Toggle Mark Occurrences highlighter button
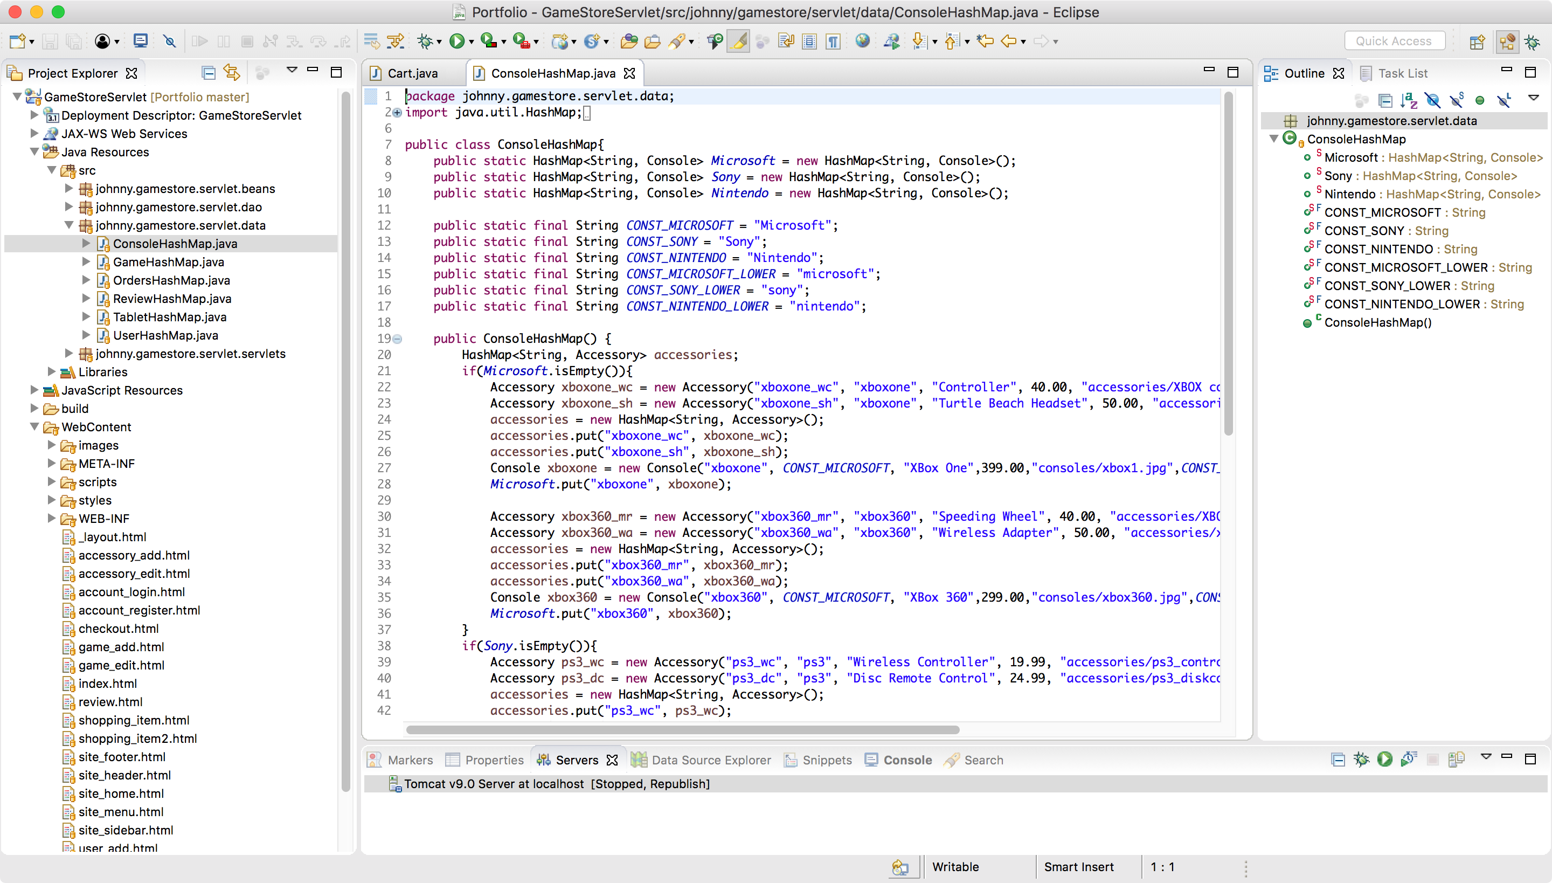This screenshot has width=1552, height=883. click(x=738, y=41)
